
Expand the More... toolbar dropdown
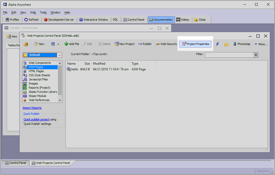click(x=261, y=44)
